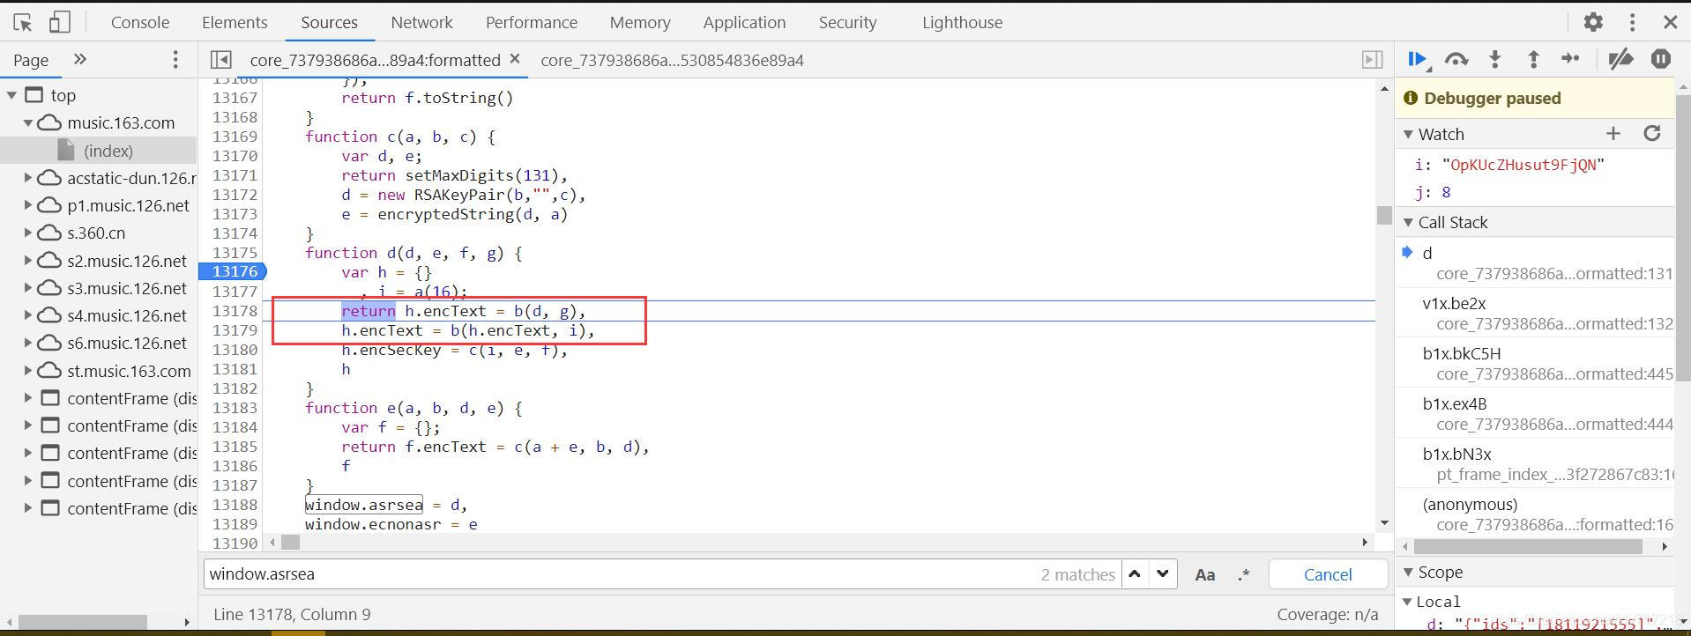
Task: Deactivate breakpoints
Action: [x=1620, y=59]
